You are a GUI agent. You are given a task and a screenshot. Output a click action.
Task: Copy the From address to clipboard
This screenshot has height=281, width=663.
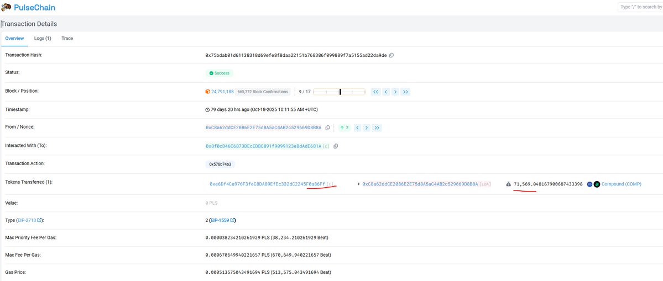(x=328, y=128)
